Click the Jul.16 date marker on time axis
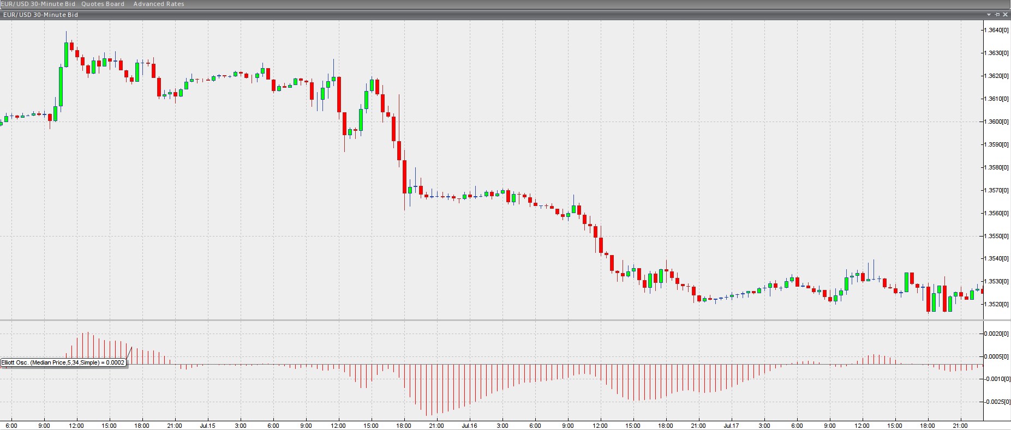Viewport: 1011px width, 430px height. coord(469,426)
